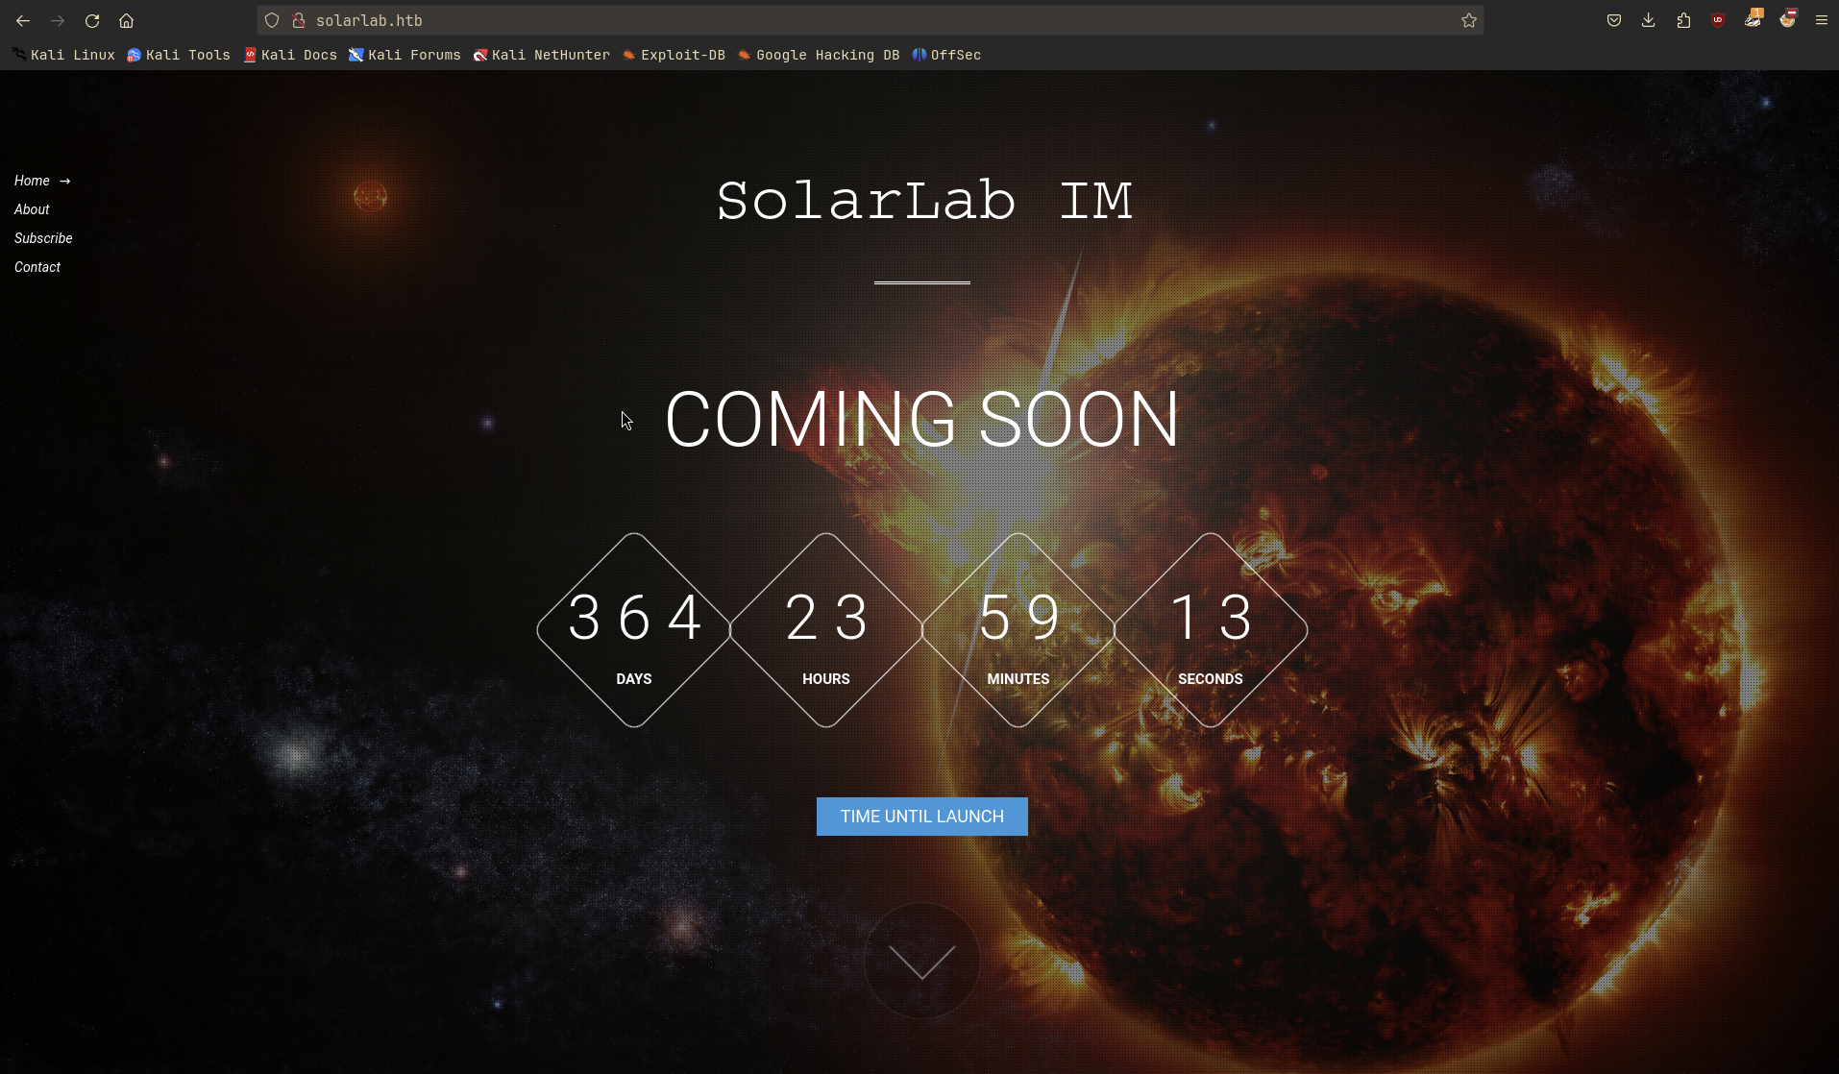Screen dimensions: 1839x1074
Task: Open the Extensions puzzle-piece icon
Action: coord(1683,20)
